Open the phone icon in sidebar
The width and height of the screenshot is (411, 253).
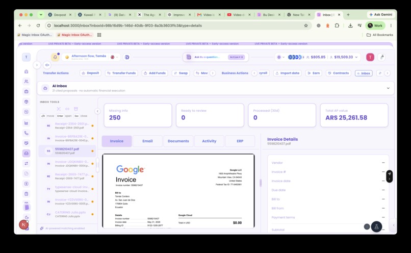26,133
